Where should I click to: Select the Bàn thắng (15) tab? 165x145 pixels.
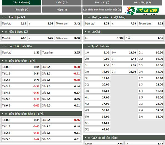pos(142,2)
